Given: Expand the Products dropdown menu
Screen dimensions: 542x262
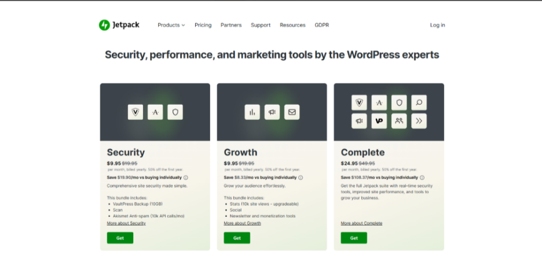Looking at the screenshot, I should (171, 25).
